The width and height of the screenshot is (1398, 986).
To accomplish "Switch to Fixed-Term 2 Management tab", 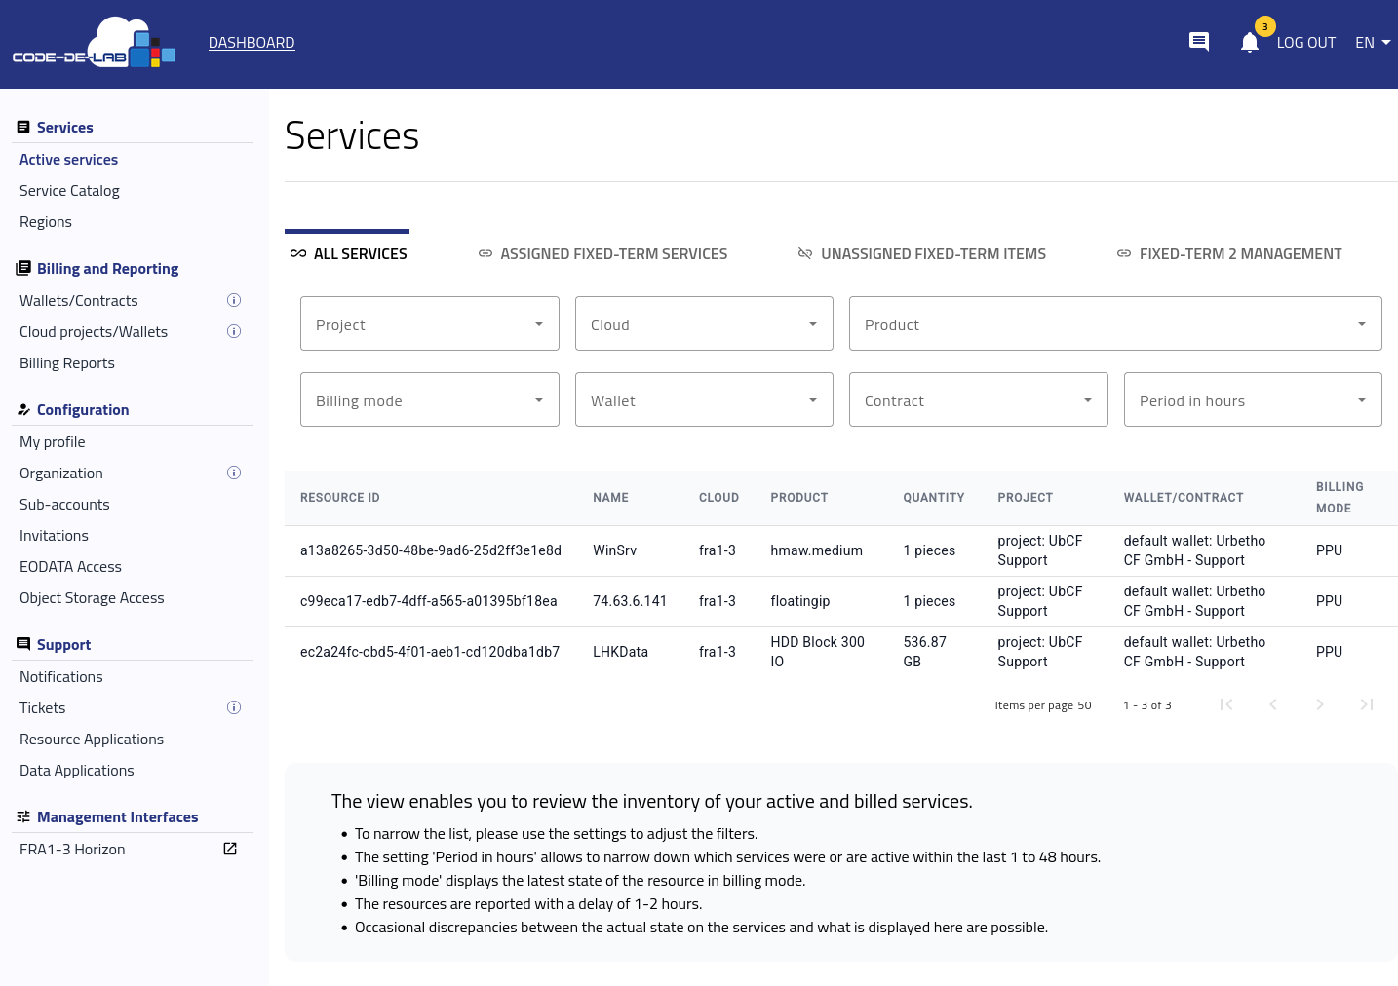I will pos(1228,253).
